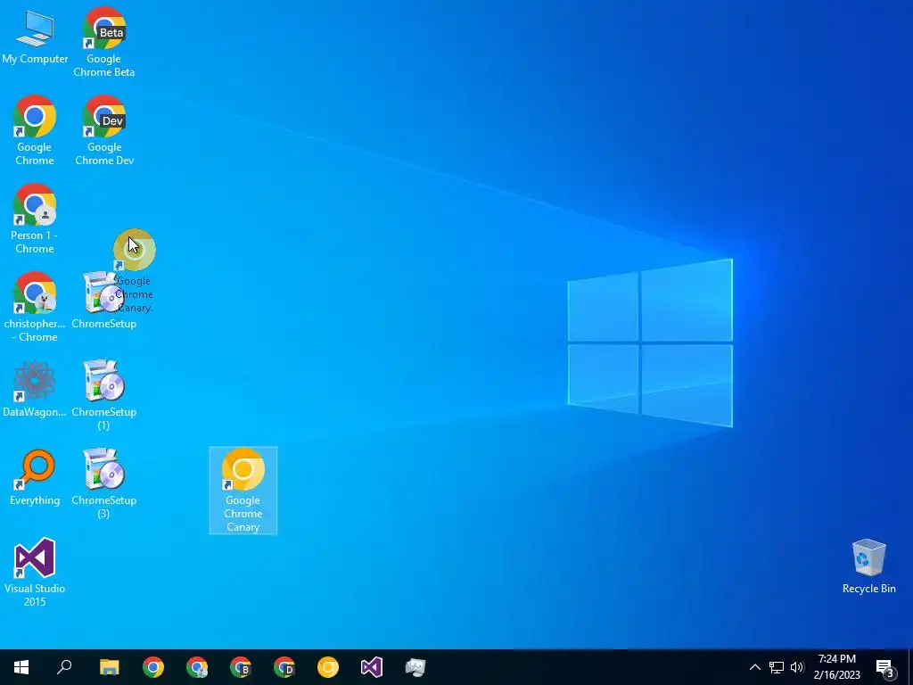Open the clock showing 7:24 PM

pyautogui.click(x=836, y=667)
